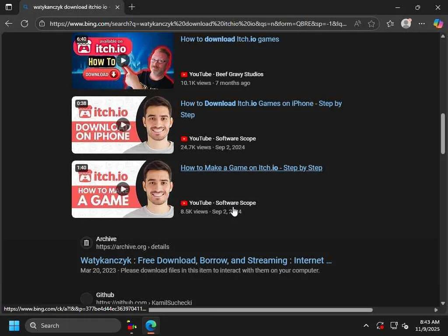Click the archive.org › details URL

pos(133,247)
